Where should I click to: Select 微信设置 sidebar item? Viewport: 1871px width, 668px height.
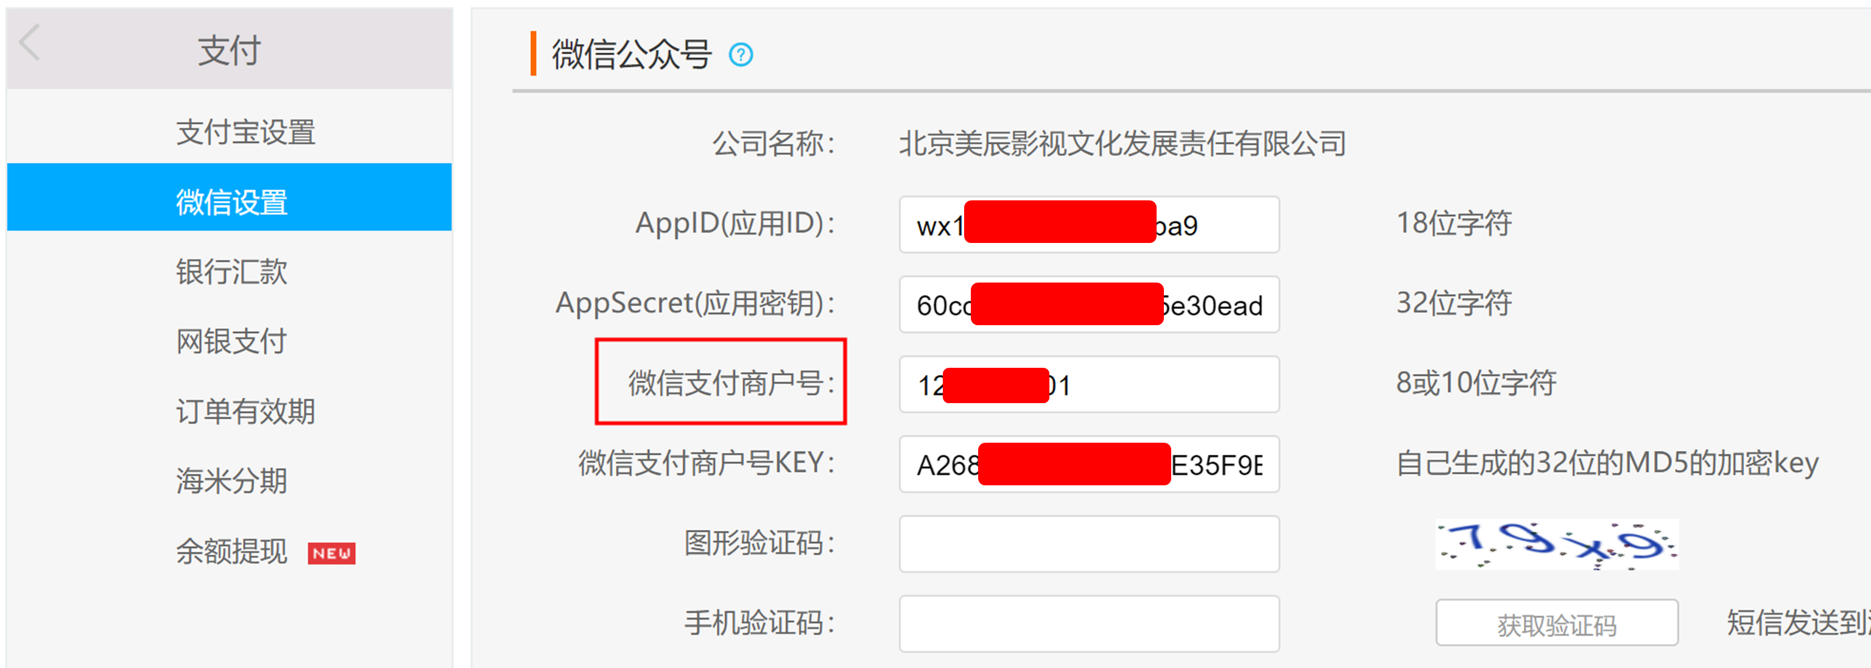(230, 197)
